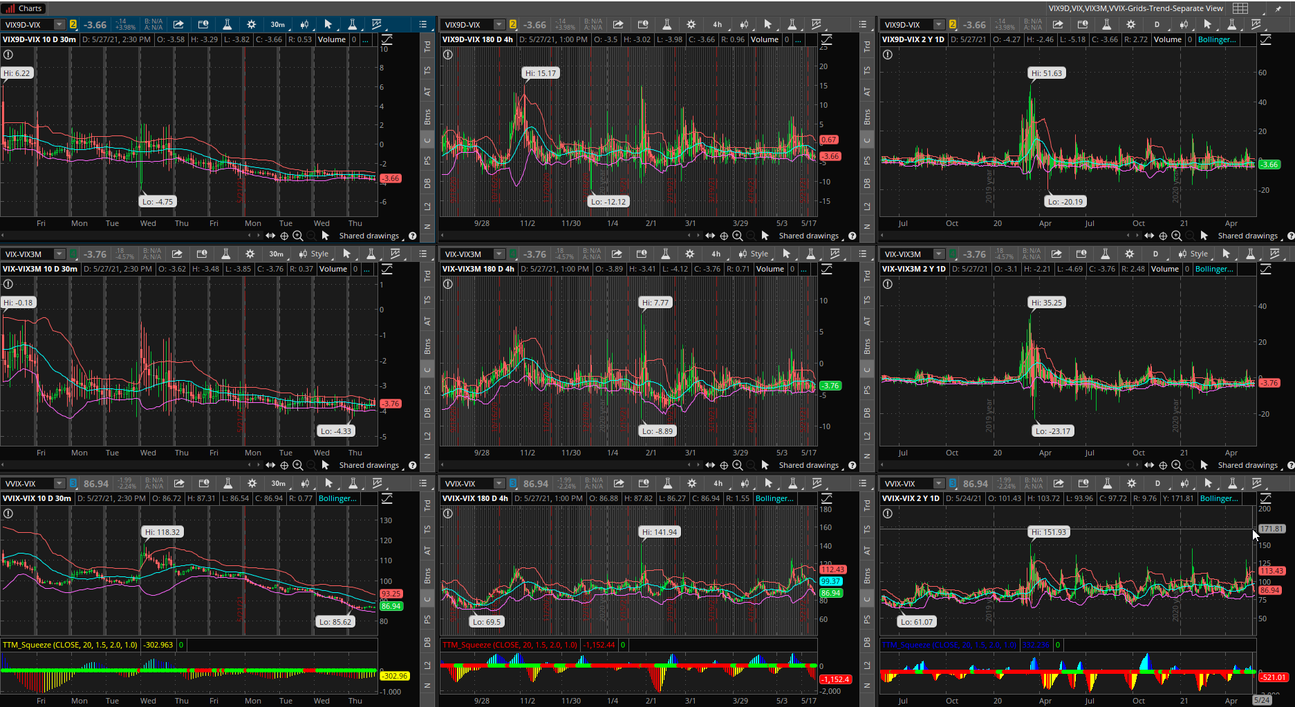Click the symbol field showing VVIX-VIX daily chart
The image size is (1295, 707).
click(906, 483)
